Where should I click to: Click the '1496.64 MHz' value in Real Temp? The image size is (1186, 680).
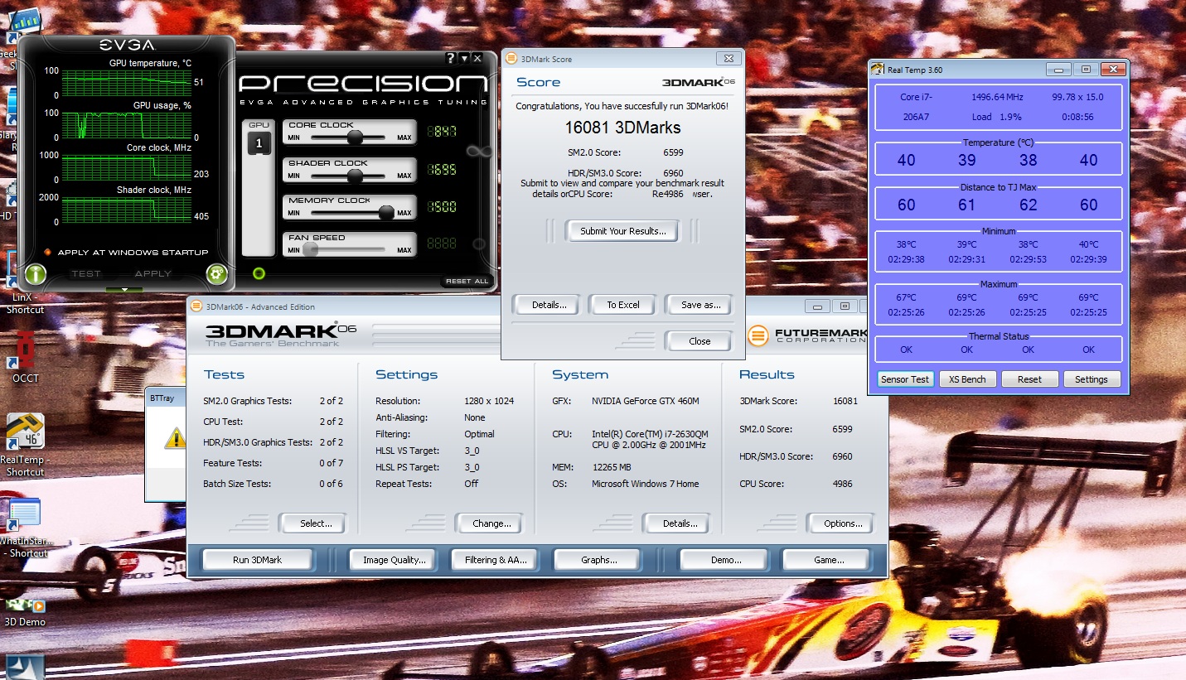(x=997, y=97)
